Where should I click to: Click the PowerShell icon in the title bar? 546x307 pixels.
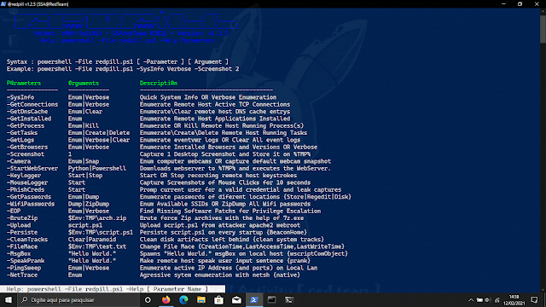click(x=3, y=3)
